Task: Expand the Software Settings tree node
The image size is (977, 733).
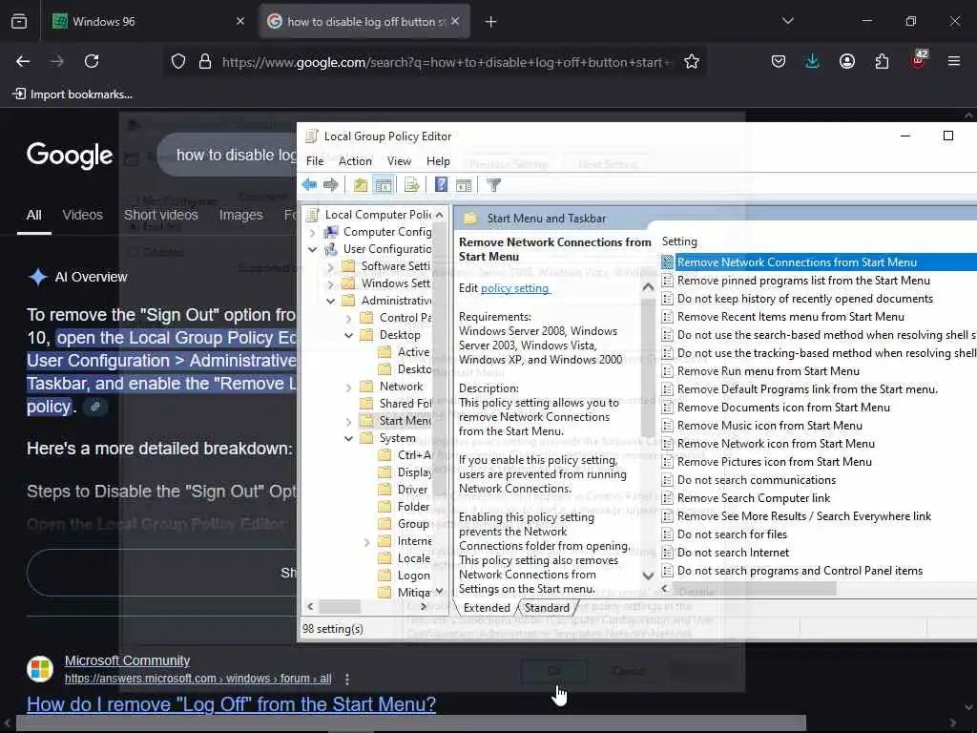Action: pos(330,266)
